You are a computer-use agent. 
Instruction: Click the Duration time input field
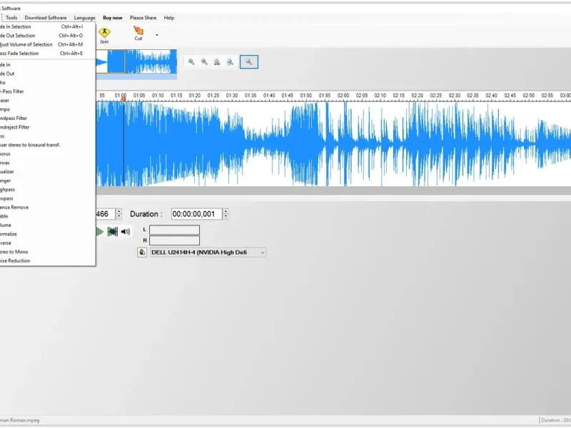197,214
